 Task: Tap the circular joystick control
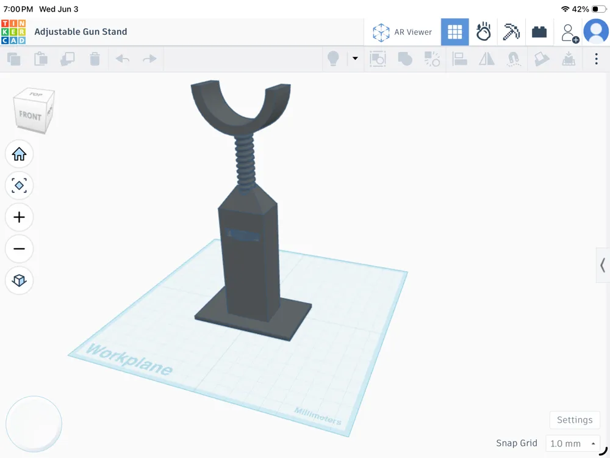pyautogui.click(x=34, y=424)
